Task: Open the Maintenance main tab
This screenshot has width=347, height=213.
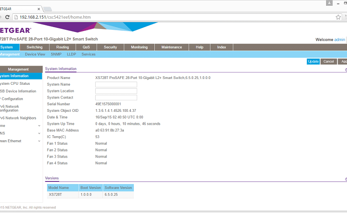Action: tap(172, 47)
